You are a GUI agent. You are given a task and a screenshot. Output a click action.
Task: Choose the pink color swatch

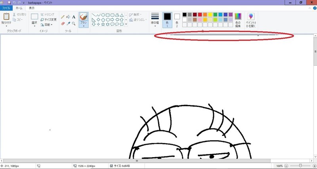pos(200,20)
